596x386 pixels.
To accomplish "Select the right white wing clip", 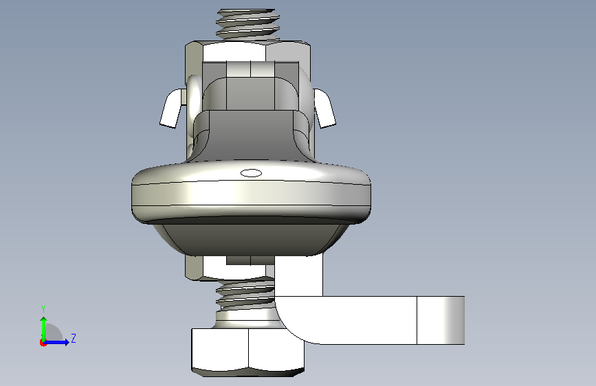I will [x=324, y=109].
